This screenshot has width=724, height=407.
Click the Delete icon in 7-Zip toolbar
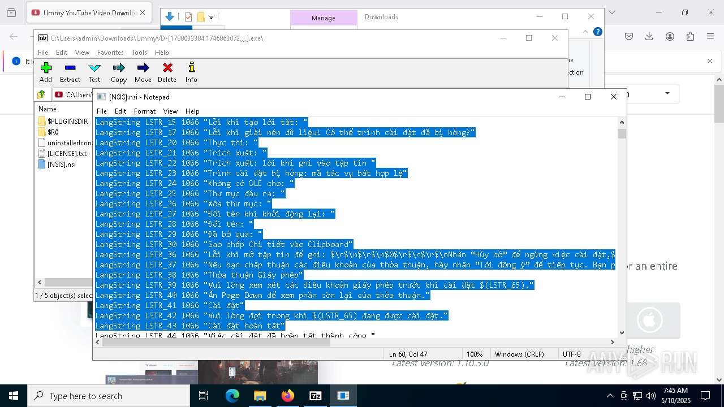167,68
